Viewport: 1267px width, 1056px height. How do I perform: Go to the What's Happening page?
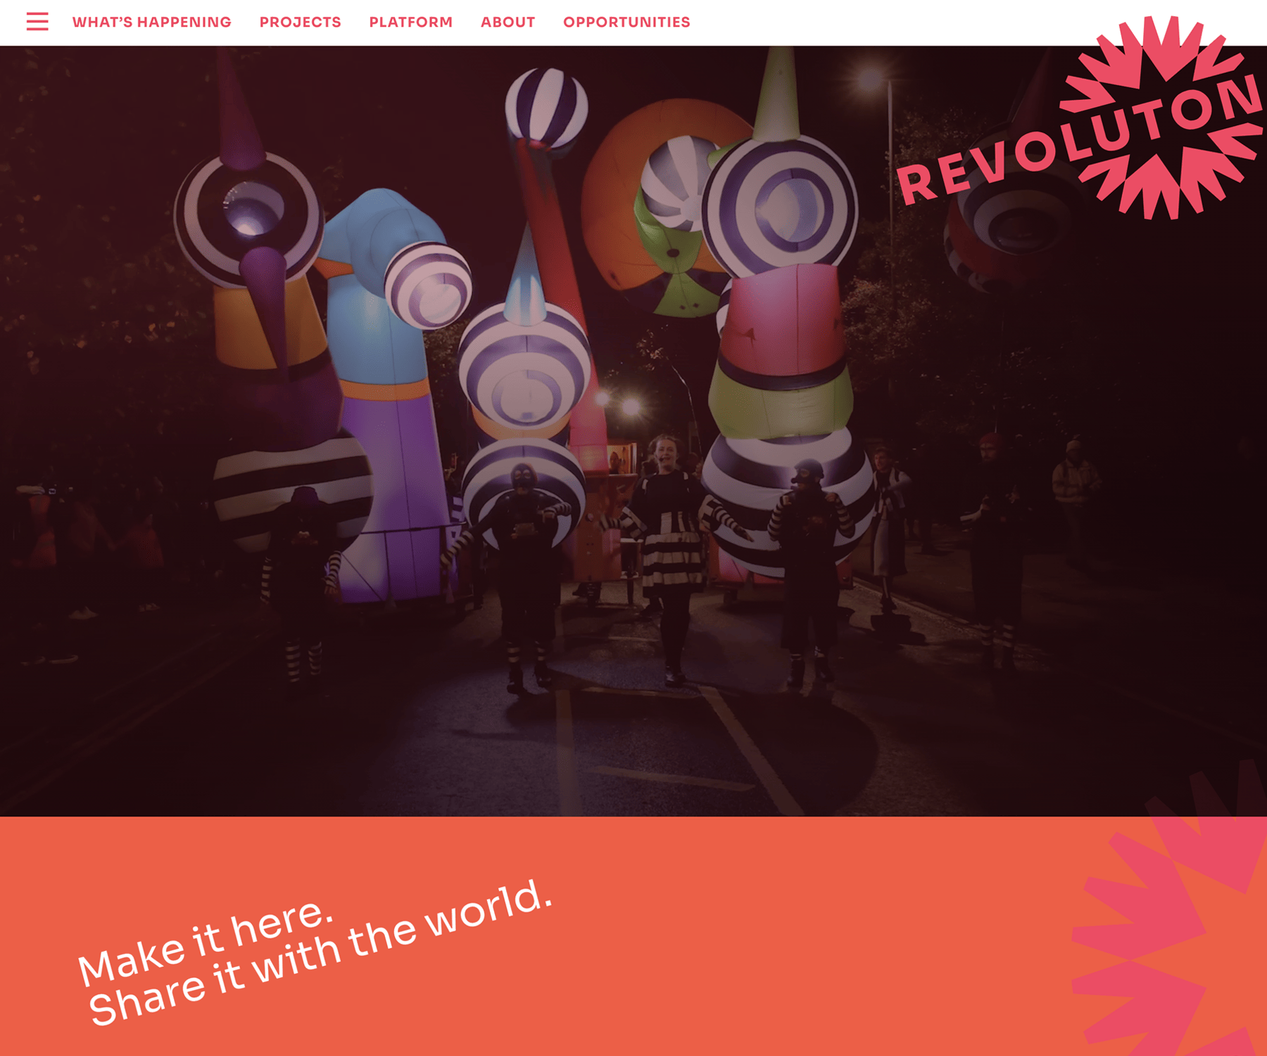point(151,23)
